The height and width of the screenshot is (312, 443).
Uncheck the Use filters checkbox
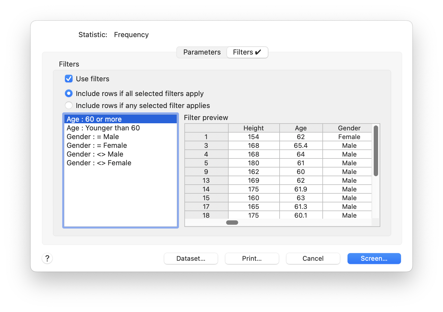[69, 79]
